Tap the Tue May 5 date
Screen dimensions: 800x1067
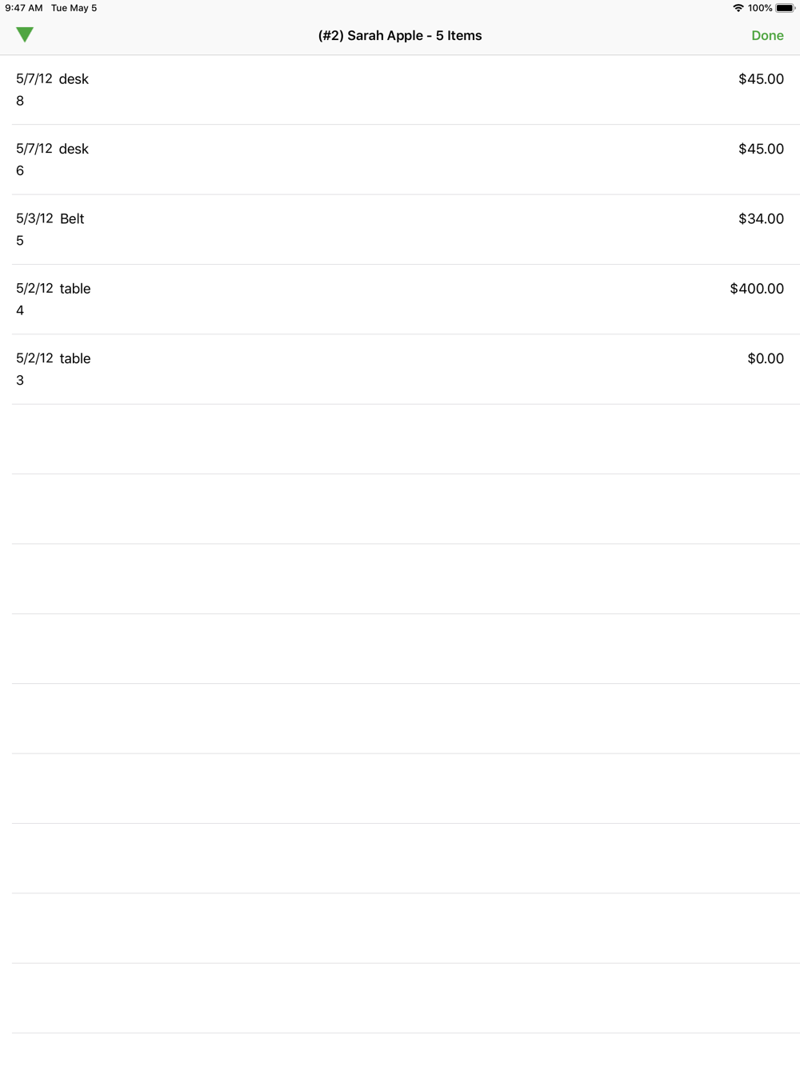(x=74, y=8)
